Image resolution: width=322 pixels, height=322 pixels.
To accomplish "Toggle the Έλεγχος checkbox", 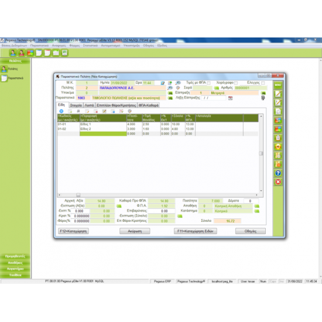I will [x=263, y=83].
